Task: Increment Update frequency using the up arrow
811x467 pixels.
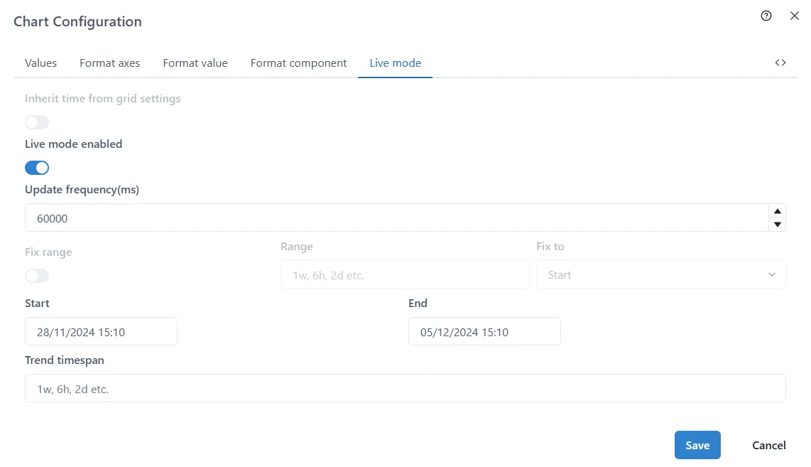Action: tap(778, 210)
